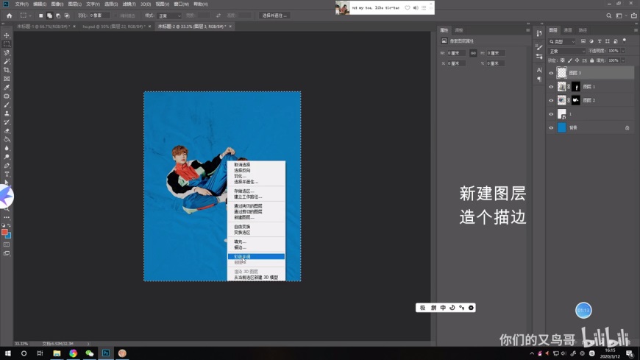Open the layer blend mode dropdown
The width and height of the screenshot is (640, 360).
566,51
